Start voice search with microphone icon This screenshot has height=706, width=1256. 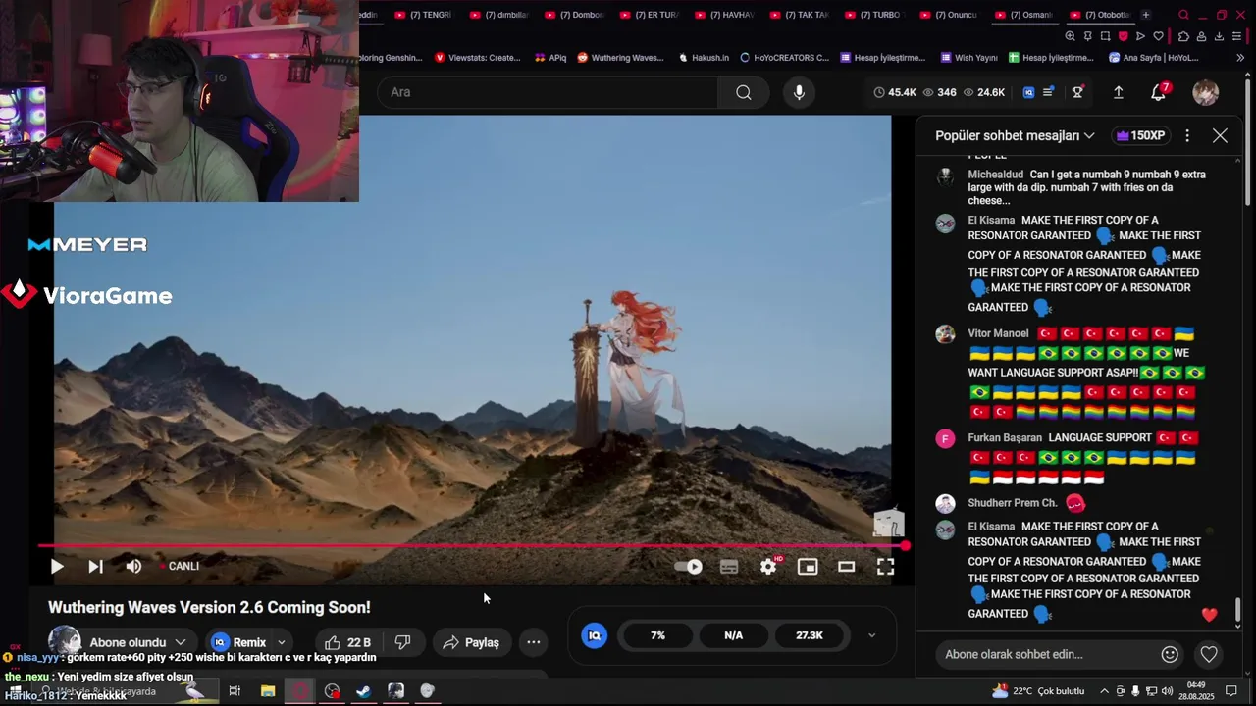(x=799, y=92)
